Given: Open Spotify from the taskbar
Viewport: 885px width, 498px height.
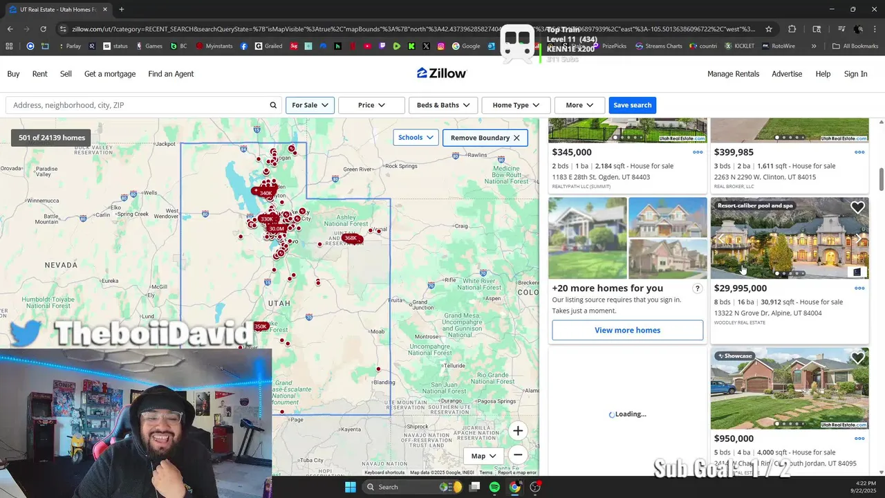Looking at the screenshot, I should [x=494, y=487].
